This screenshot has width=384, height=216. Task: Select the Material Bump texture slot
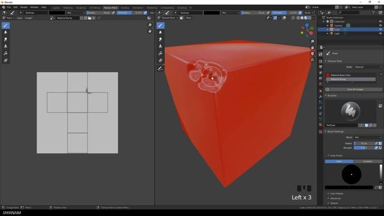pos(350,79)
